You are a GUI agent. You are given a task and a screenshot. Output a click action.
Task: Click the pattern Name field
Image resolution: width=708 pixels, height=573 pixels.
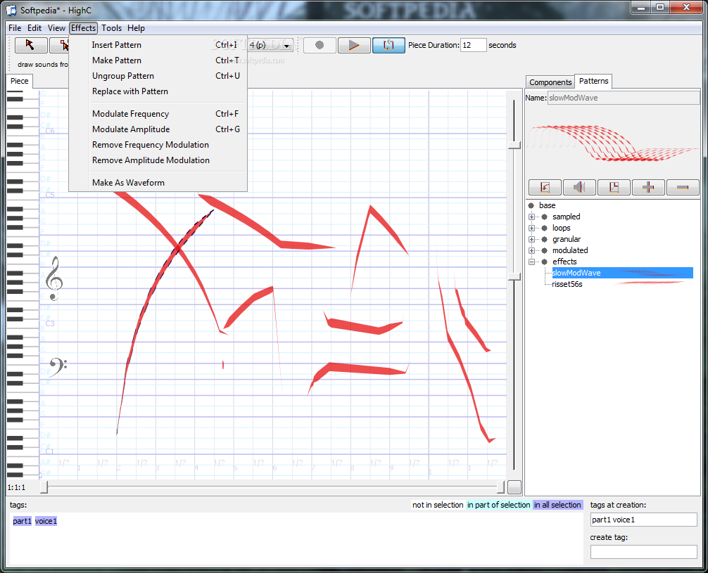pyautogui.click(x=624, y=98)
